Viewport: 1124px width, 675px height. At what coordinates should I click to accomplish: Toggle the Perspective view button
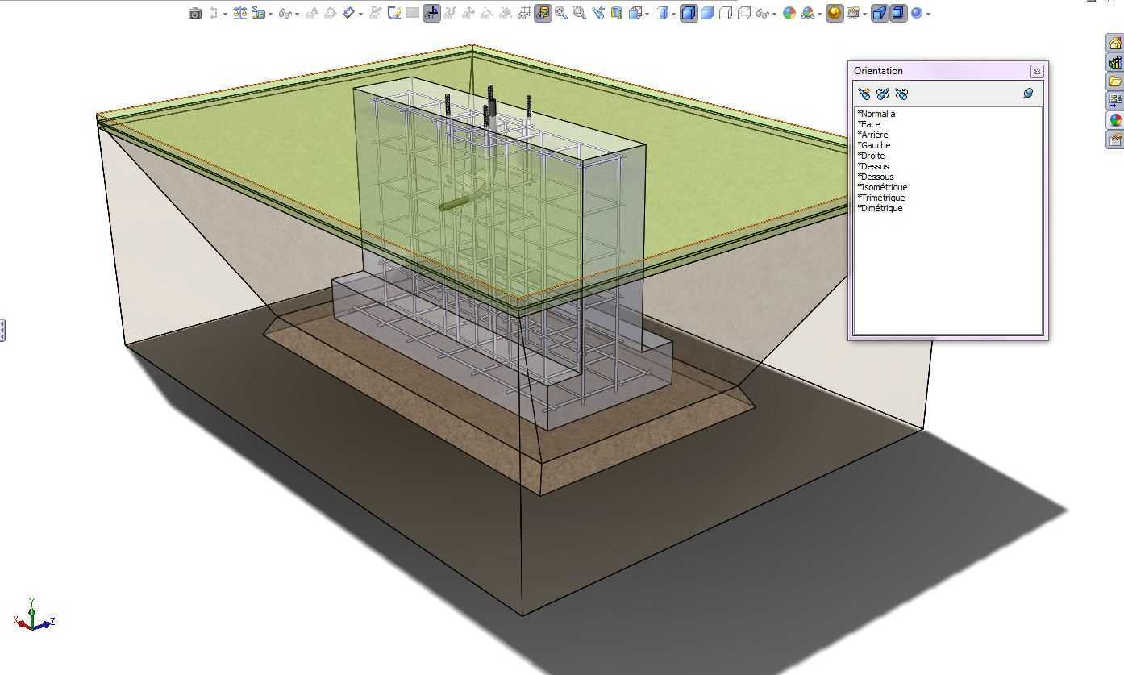click(x=879, y=13)
